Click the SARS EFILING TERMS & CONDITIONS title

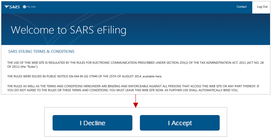pos(41,52)
